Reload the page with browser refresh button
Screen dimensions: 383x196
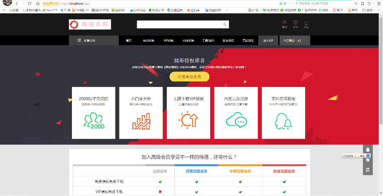click(x=30, y=3)
